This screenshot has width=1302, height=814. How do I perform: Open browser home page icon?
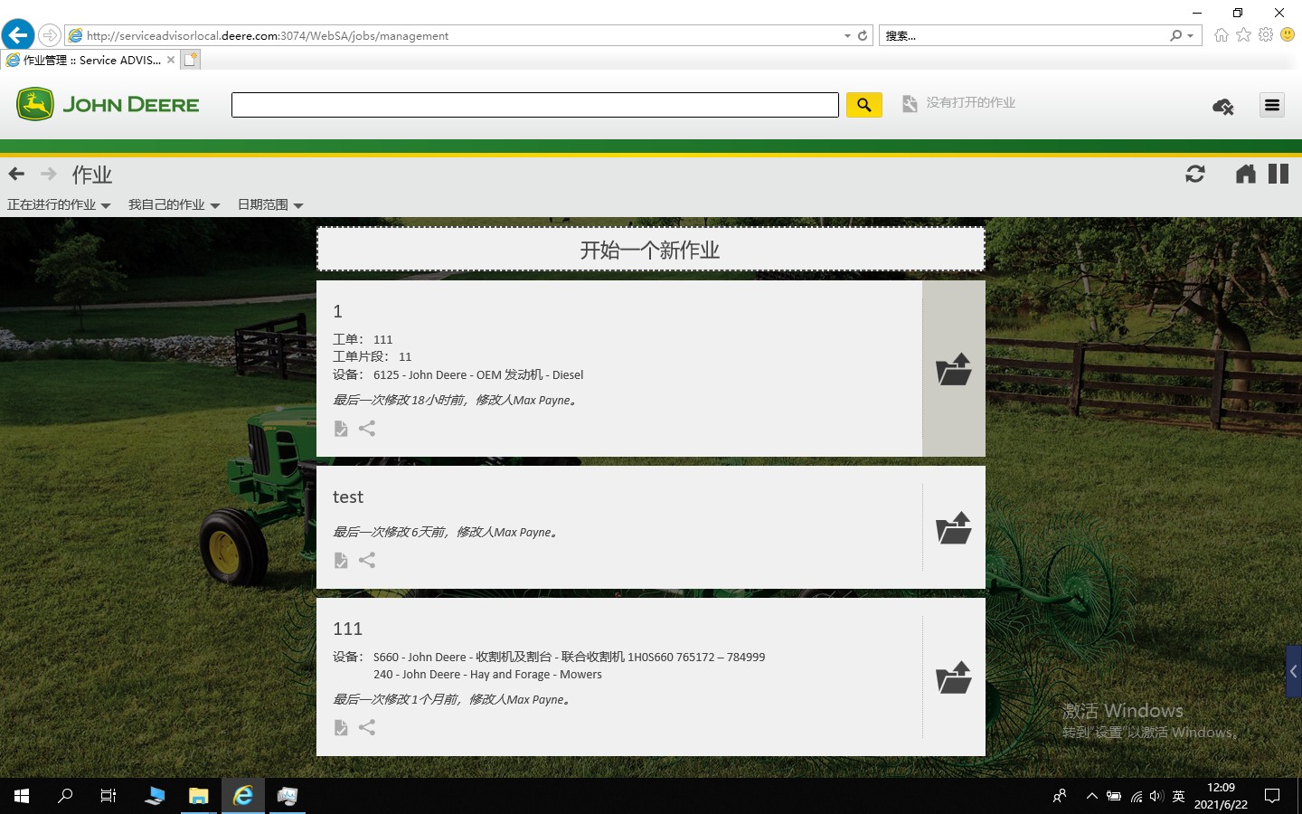coord(1222,34)
